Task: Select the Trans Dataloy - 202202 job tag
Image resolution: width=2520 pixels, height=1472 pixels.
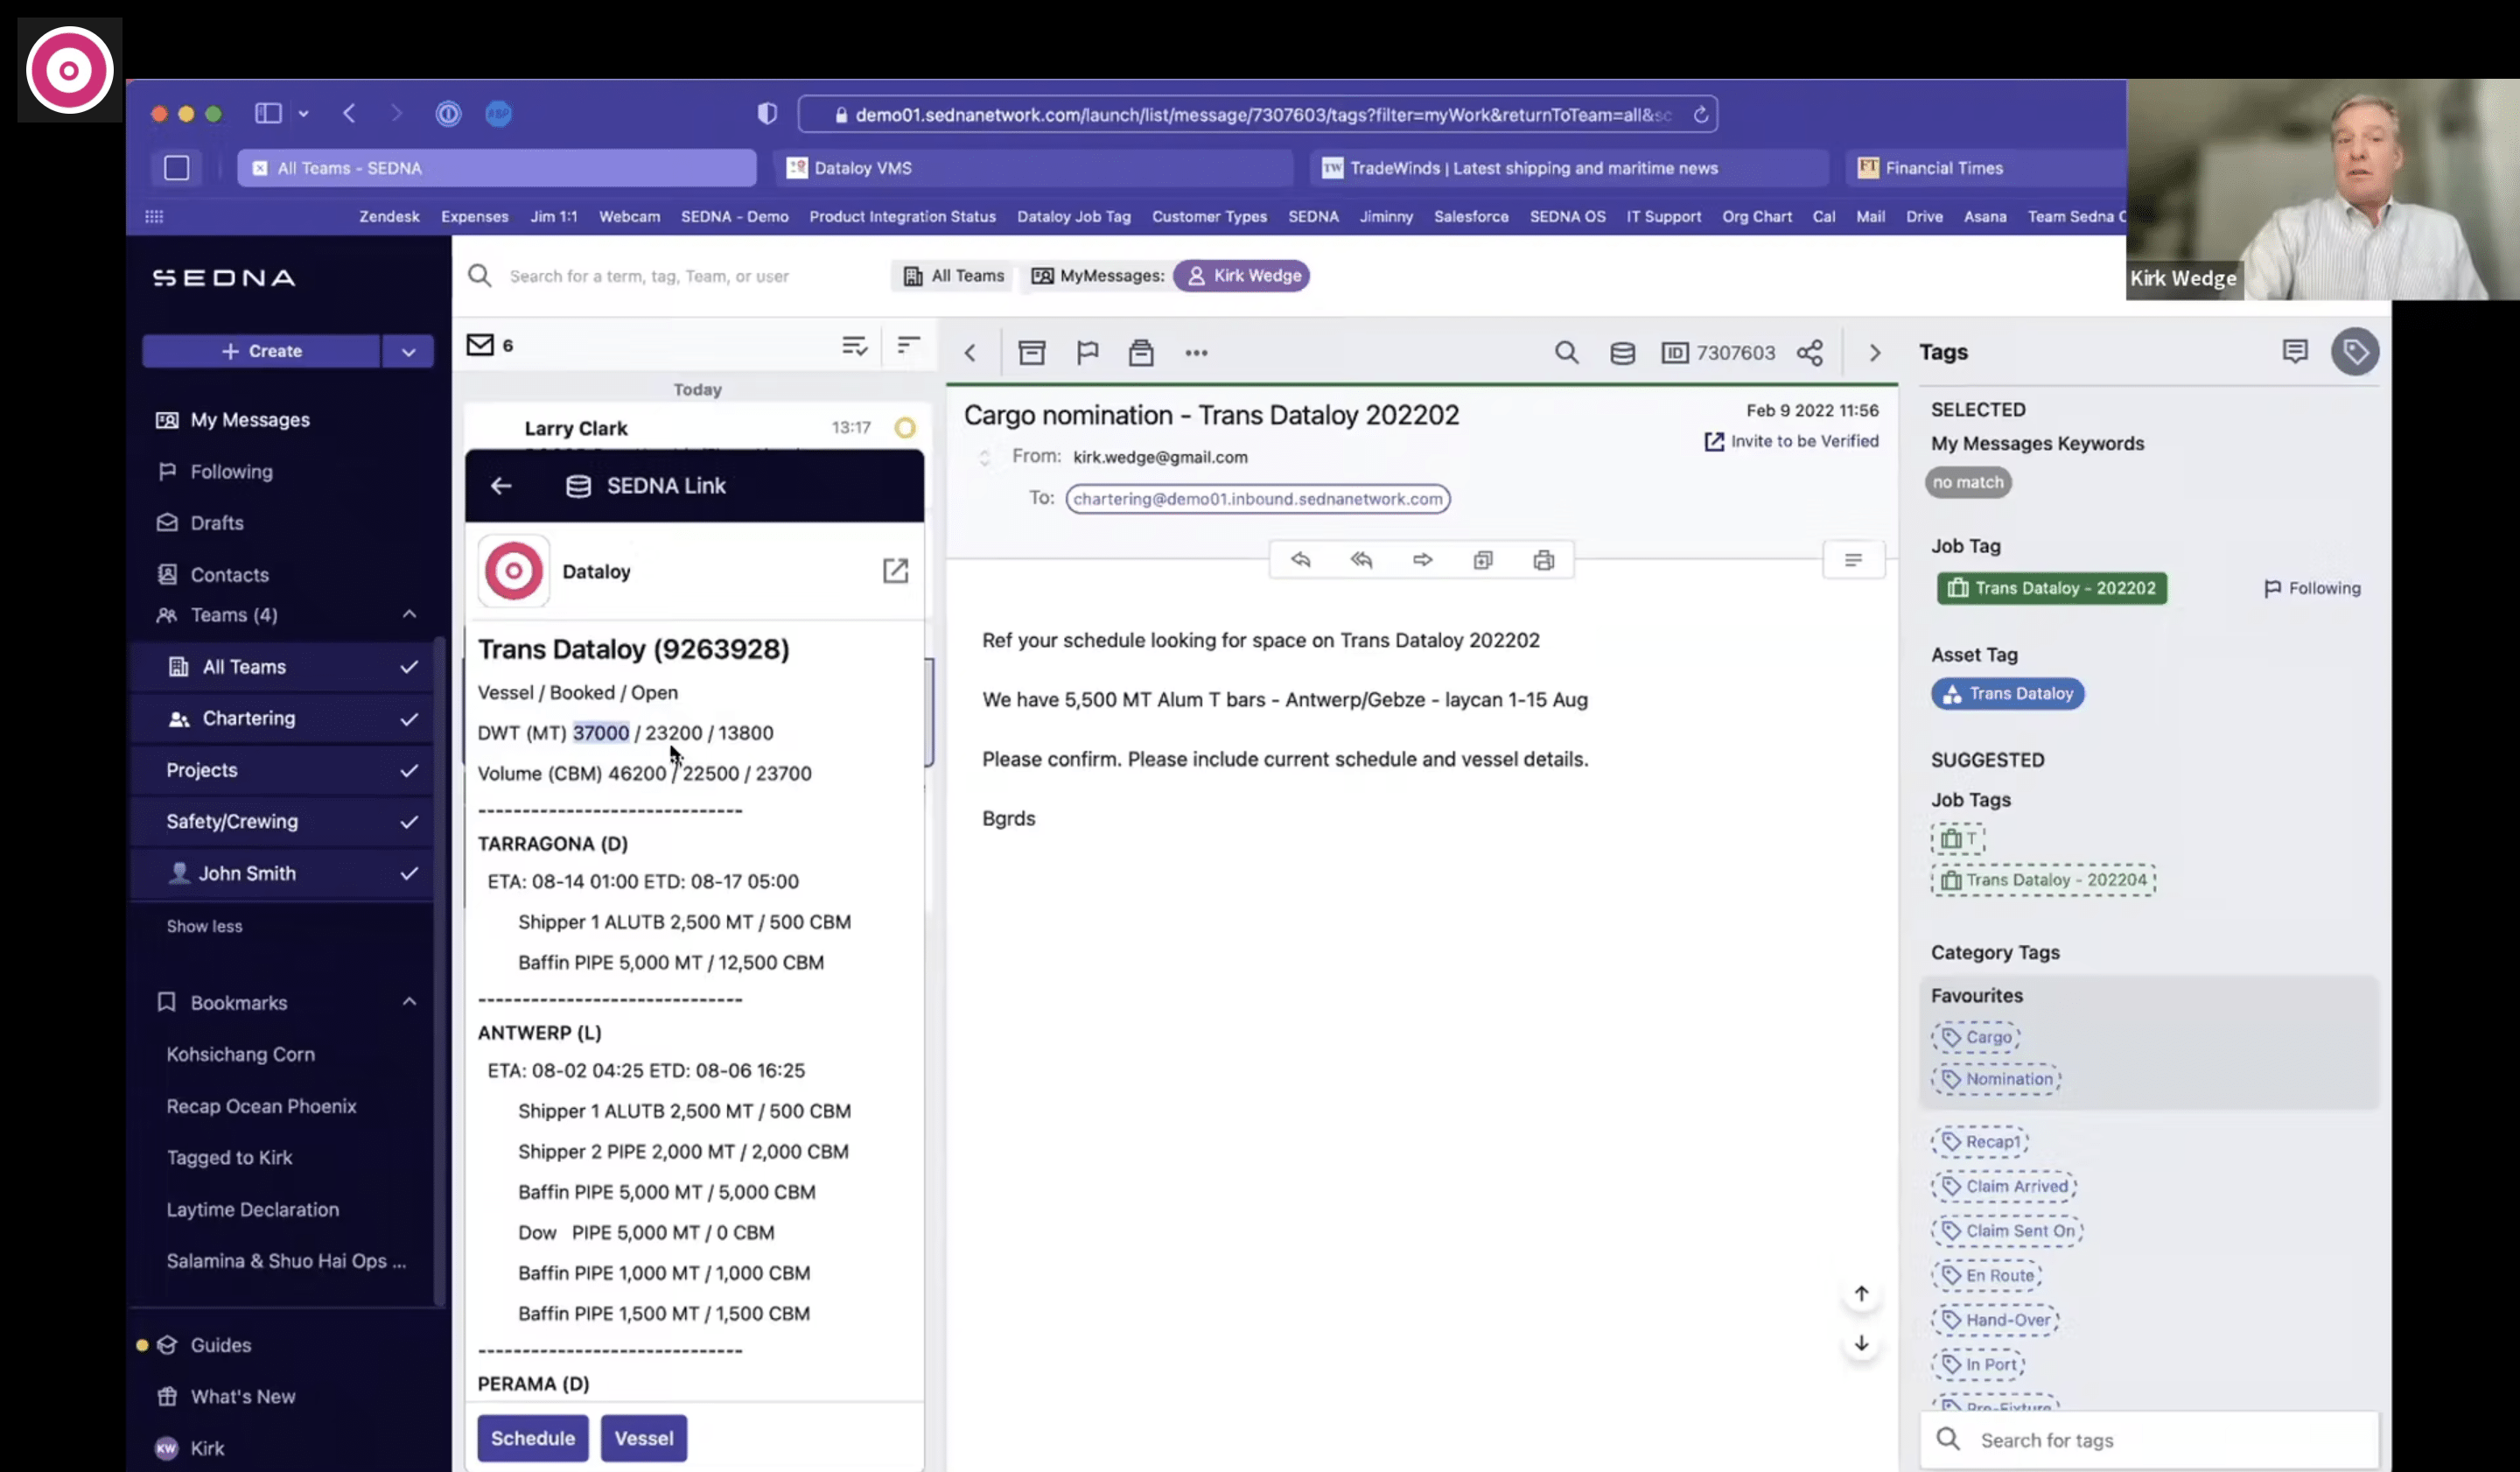Action: (x=2051, y=588)
